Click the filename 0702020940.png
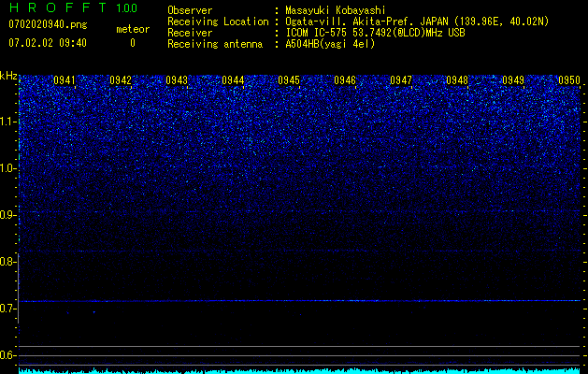This screenshot has height=374, width=588. [48, 24]
